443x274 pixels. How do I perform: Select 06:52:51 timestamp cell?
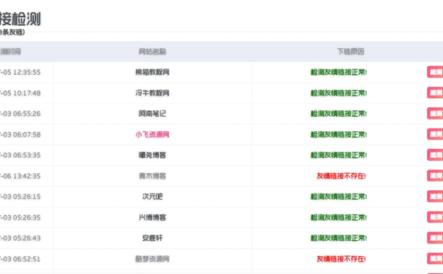click(20, 259)
